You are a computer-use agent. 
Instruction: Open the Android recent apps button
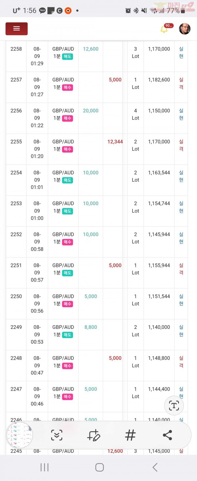tap(44, 467)
